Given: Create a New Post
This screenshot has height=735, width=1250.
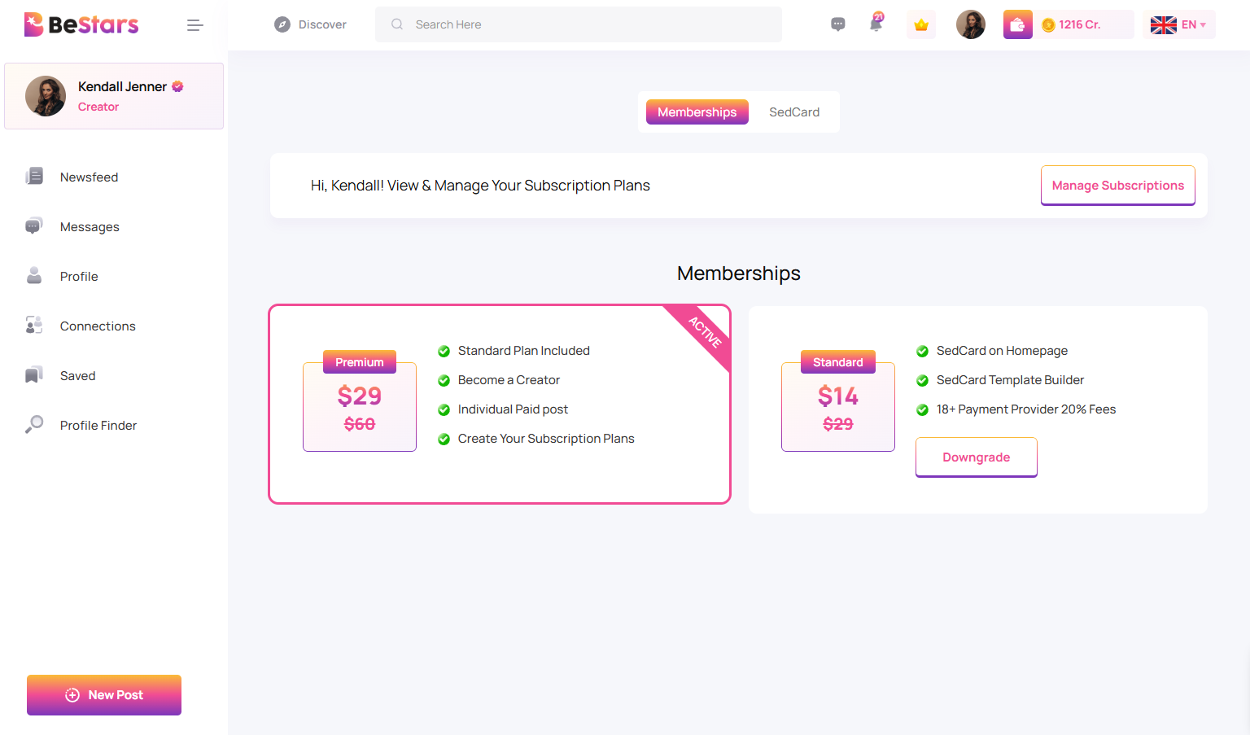Looking at the screenshot, I should 104,695.
